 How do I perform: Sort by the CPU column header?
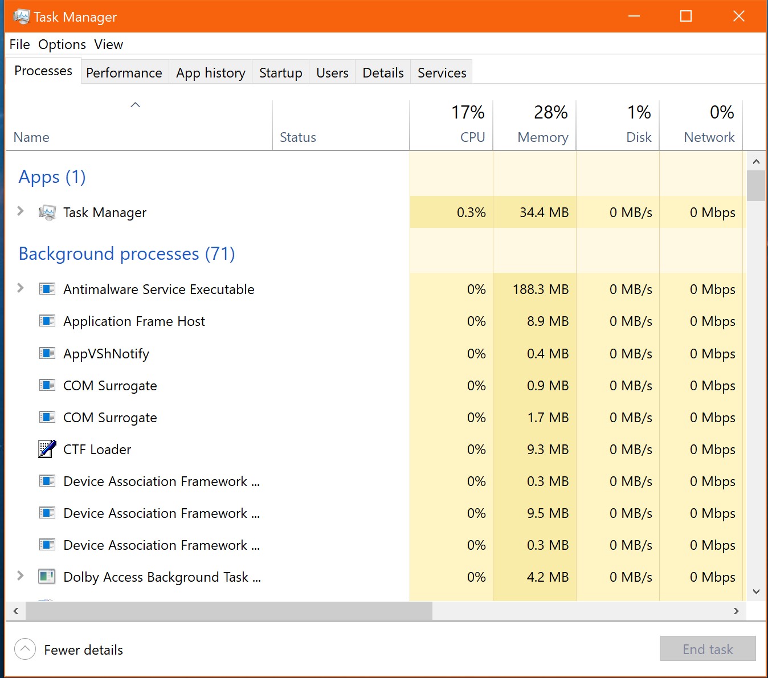451,125
